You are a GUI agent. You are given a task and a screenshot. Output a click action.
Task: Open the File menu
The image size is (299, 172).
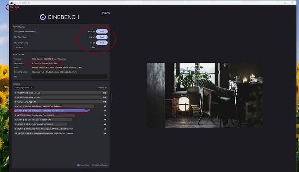click(x=12, y=7)
